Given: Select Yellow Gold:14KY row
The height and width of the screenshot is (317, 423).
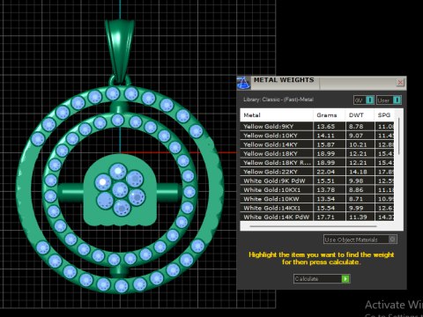Looking at the screenshot, I should tap(317, 144).
